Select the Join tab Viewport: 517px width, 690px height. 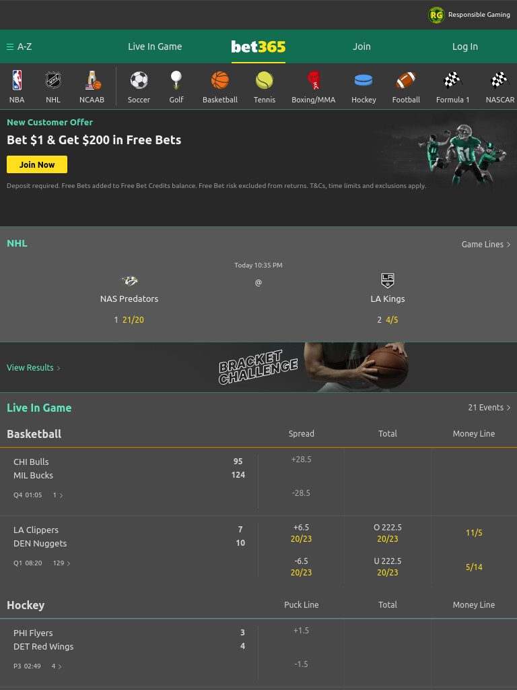tap(361, 46)
